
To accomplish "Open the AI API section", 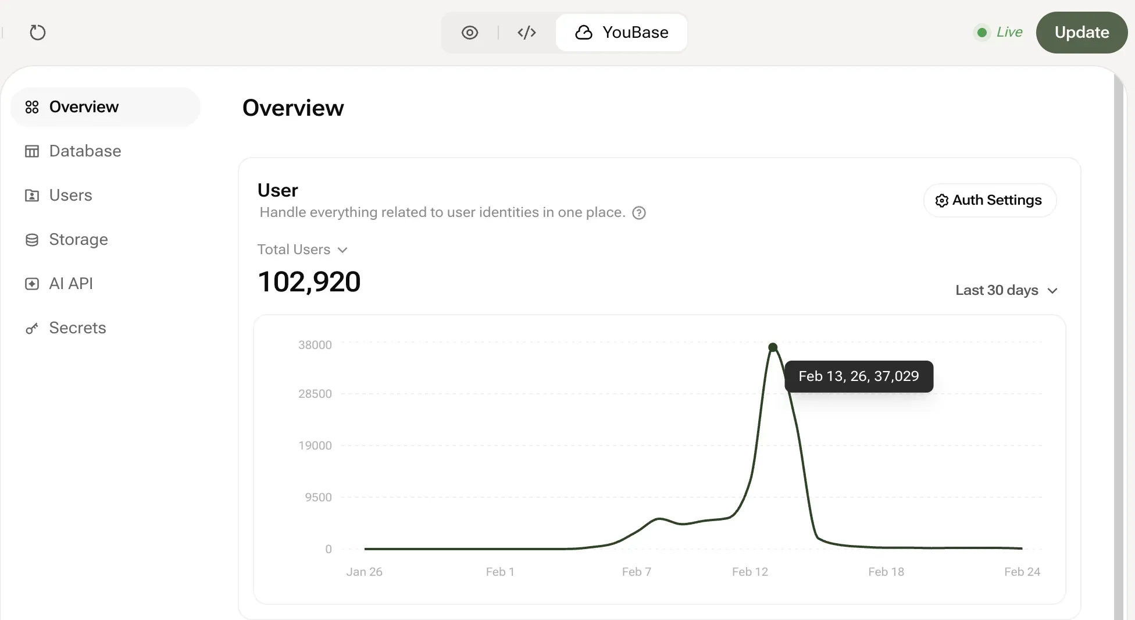I will [105, 284].
